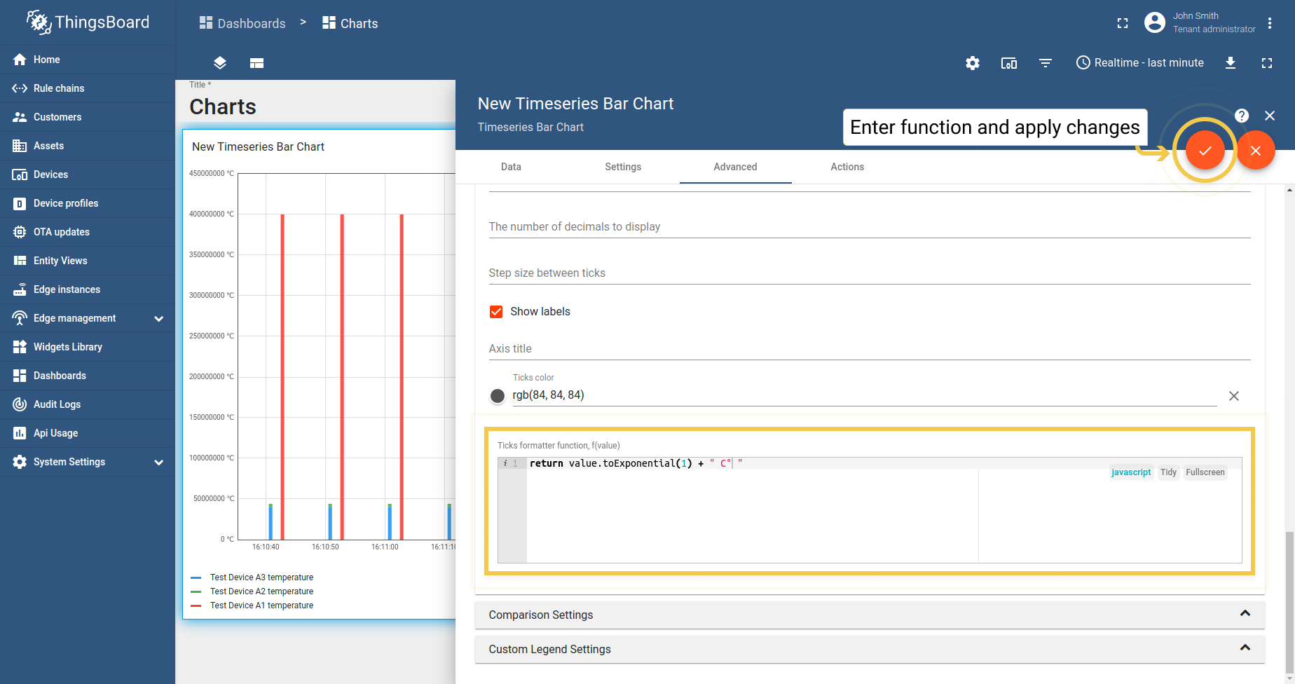The height and width of the screenshot is (684, 1295).
Task: Click the Ticks color swatch circle
Action: tap(498, 396)
